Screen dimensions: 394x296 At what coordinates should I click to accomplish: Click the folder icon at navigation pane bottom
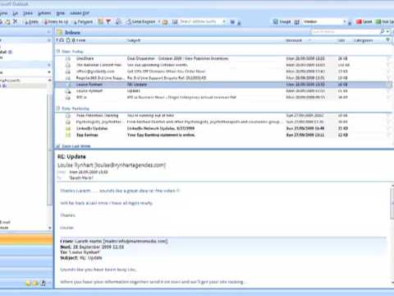(x=35, y=283)
